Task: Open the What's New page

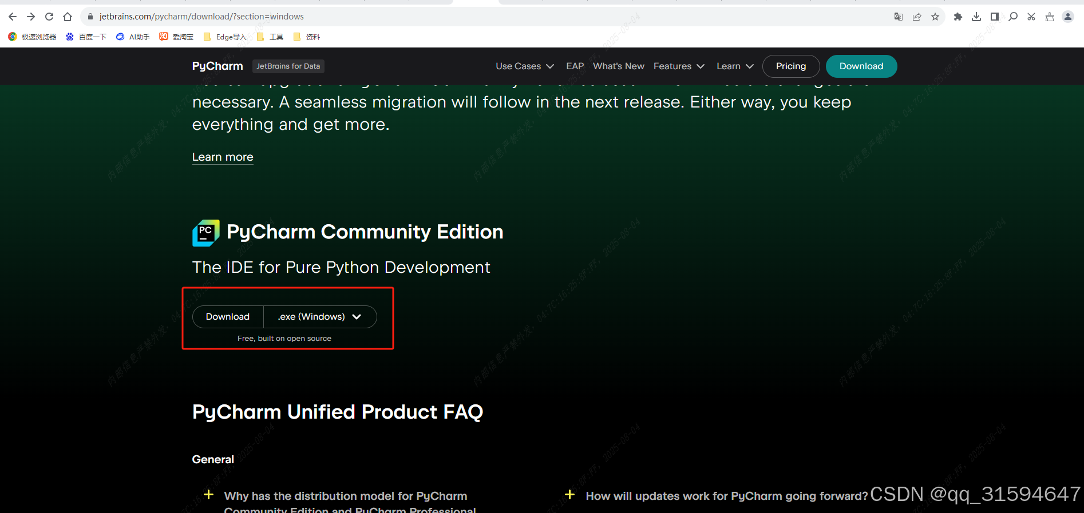Action: tap(619, 66)
